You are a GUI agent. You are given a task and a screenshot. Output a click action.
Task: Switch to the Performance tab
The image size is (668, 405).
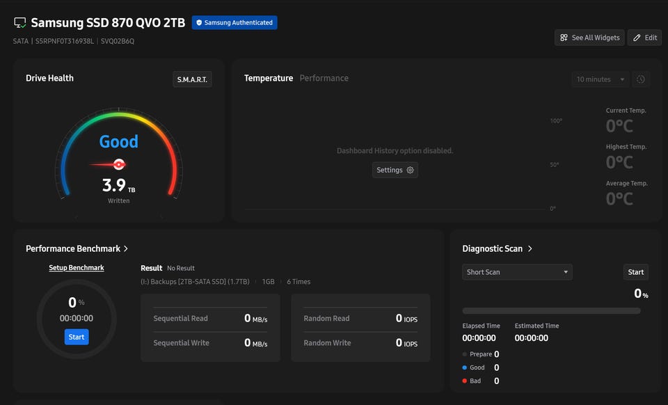tap(324, 78)
